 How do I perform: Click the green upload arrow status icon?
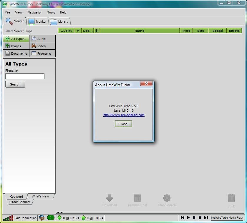(x=83, y=218)
